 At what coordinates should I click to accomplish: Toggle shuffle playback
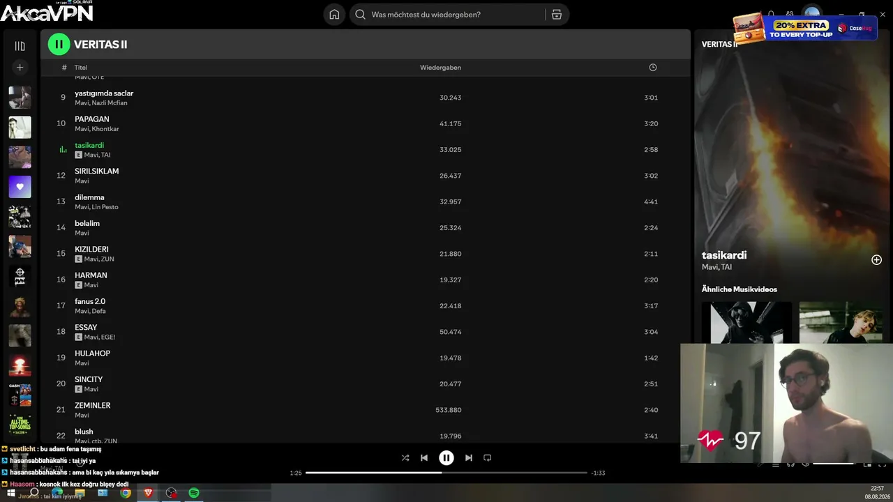click(405, 458)
